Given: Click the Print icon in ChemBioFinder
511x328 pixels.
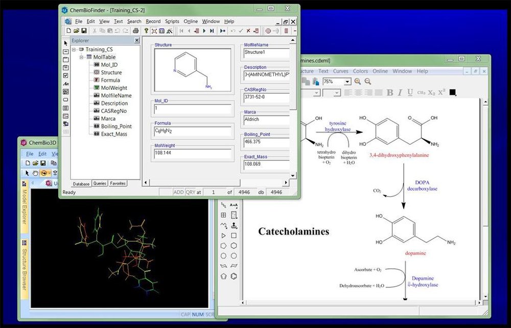Looking at the screenshot, I should (x=136, y=31).
